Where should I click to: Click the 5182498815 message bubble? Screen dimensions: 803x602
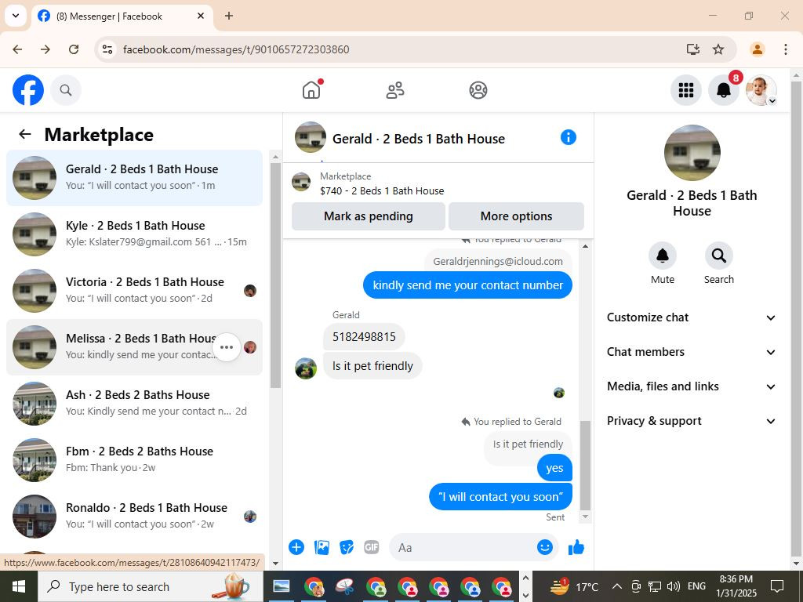[x=364, y=337]
